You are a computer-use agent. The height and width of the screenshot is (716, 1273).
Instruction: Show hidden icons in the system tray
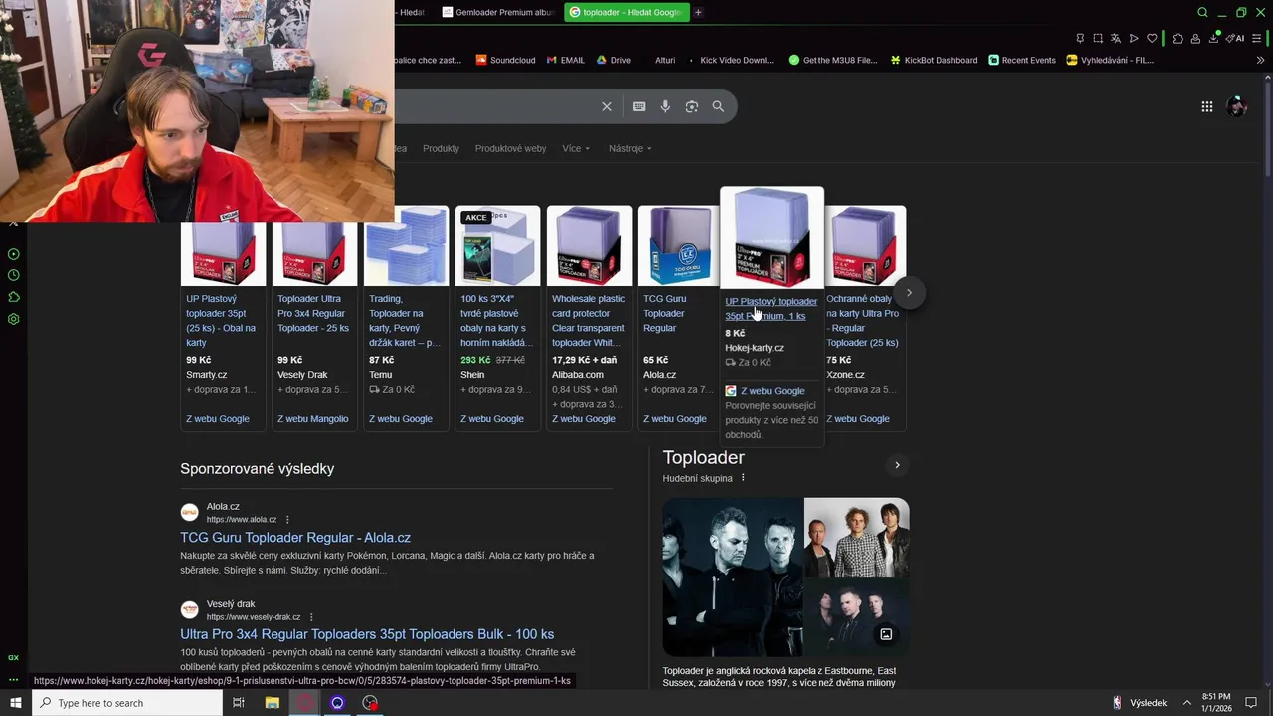click(1186, 703)
